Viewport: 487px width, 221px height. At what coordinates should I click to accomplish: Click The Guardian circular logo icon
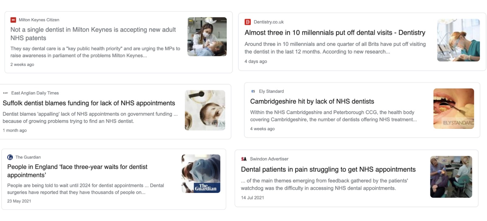(x=10, y=157)
